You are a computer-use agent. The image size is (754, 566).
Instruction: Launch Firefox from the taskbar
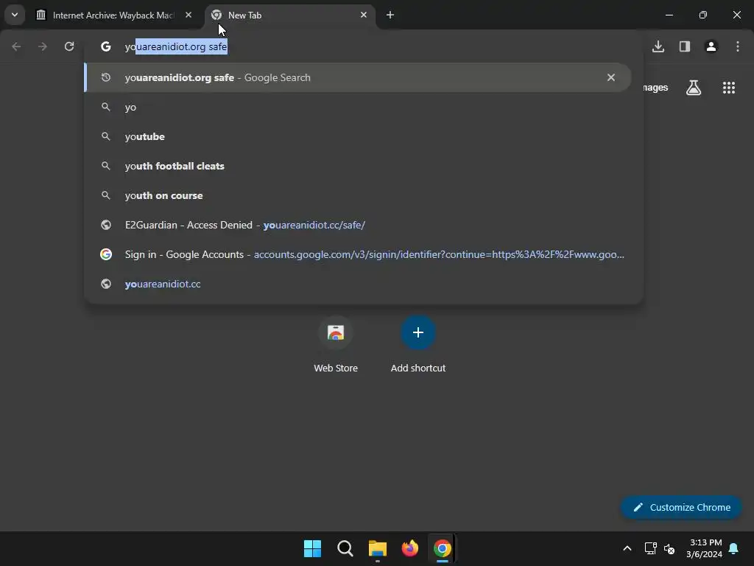409,548
